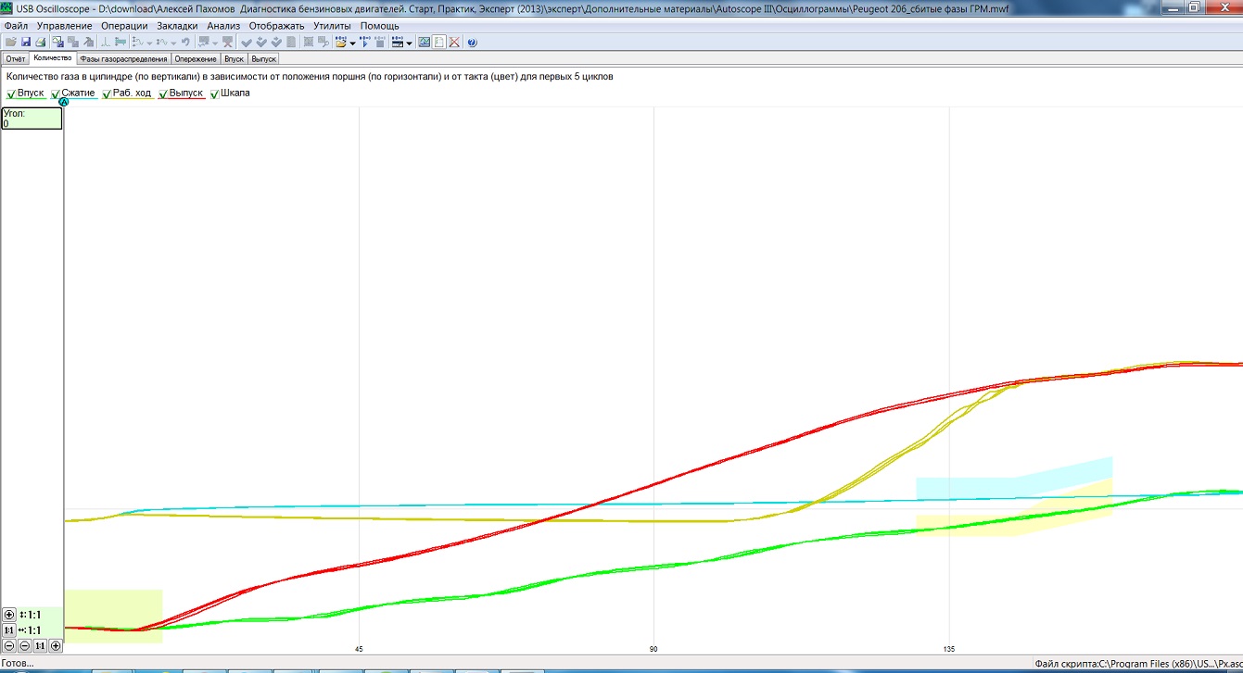Open the Управление menu
This screenshot has height=673, width=1243.
64,26
